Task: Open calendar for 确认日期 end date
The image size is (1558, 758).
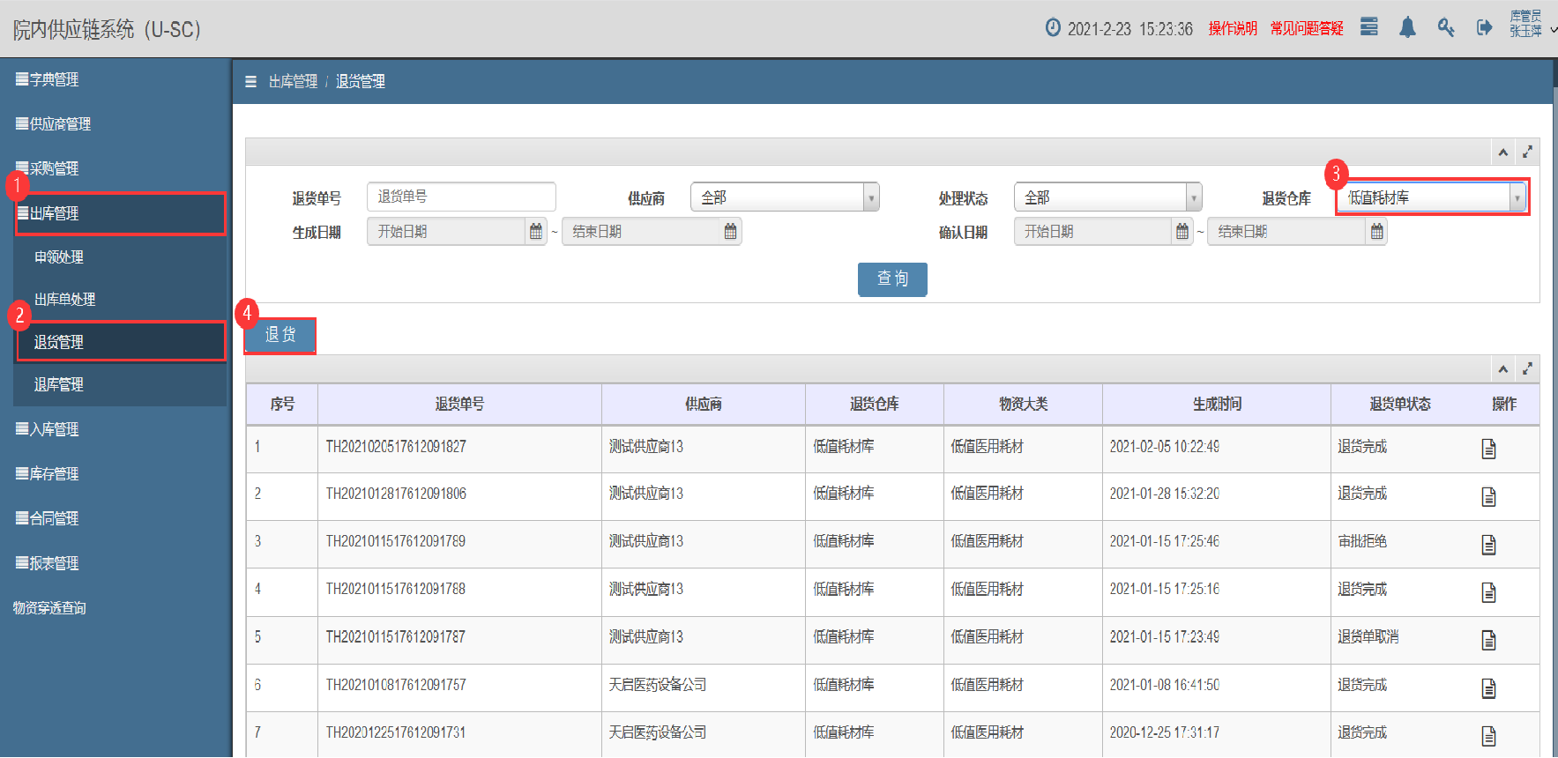Action: click(1376, 231)
